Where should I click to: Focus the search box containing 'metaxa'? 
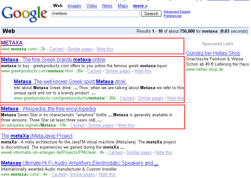click(96, 14)
